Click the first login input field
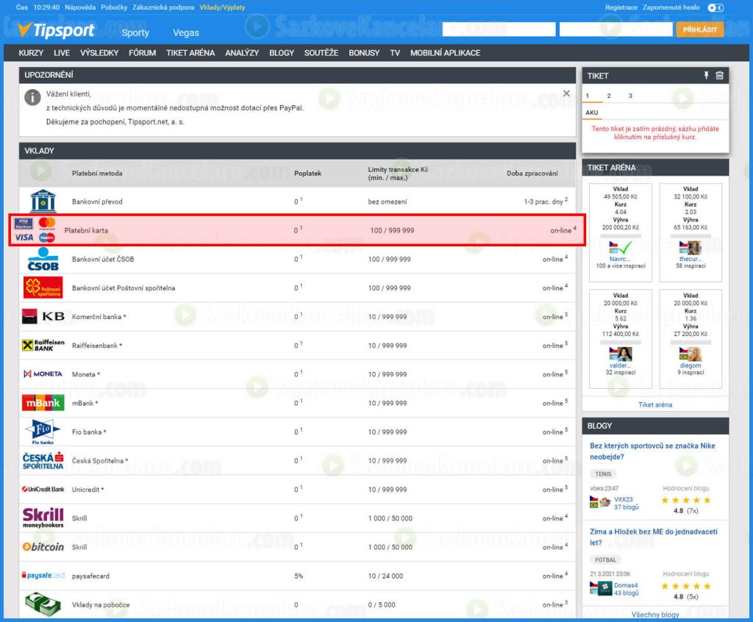The width and height of the screenshot is (753, 622). [499, 30]
